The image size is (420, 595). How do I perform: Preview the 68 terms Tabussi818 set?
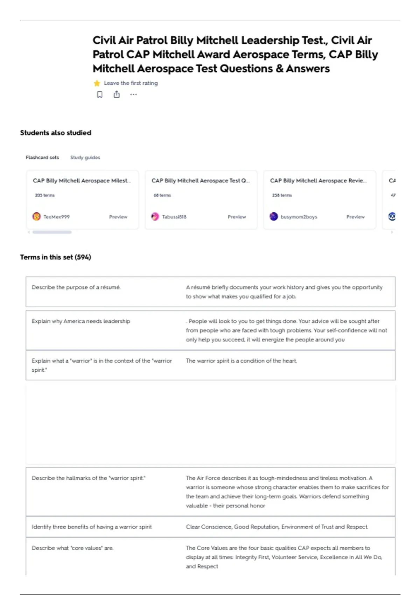click(237, 217)
